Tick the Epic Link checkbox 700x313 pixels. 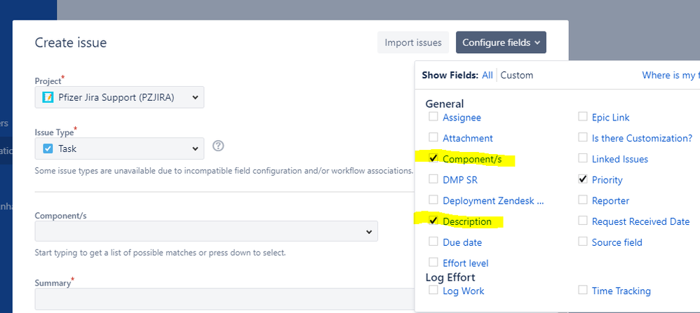coord(583,117)
